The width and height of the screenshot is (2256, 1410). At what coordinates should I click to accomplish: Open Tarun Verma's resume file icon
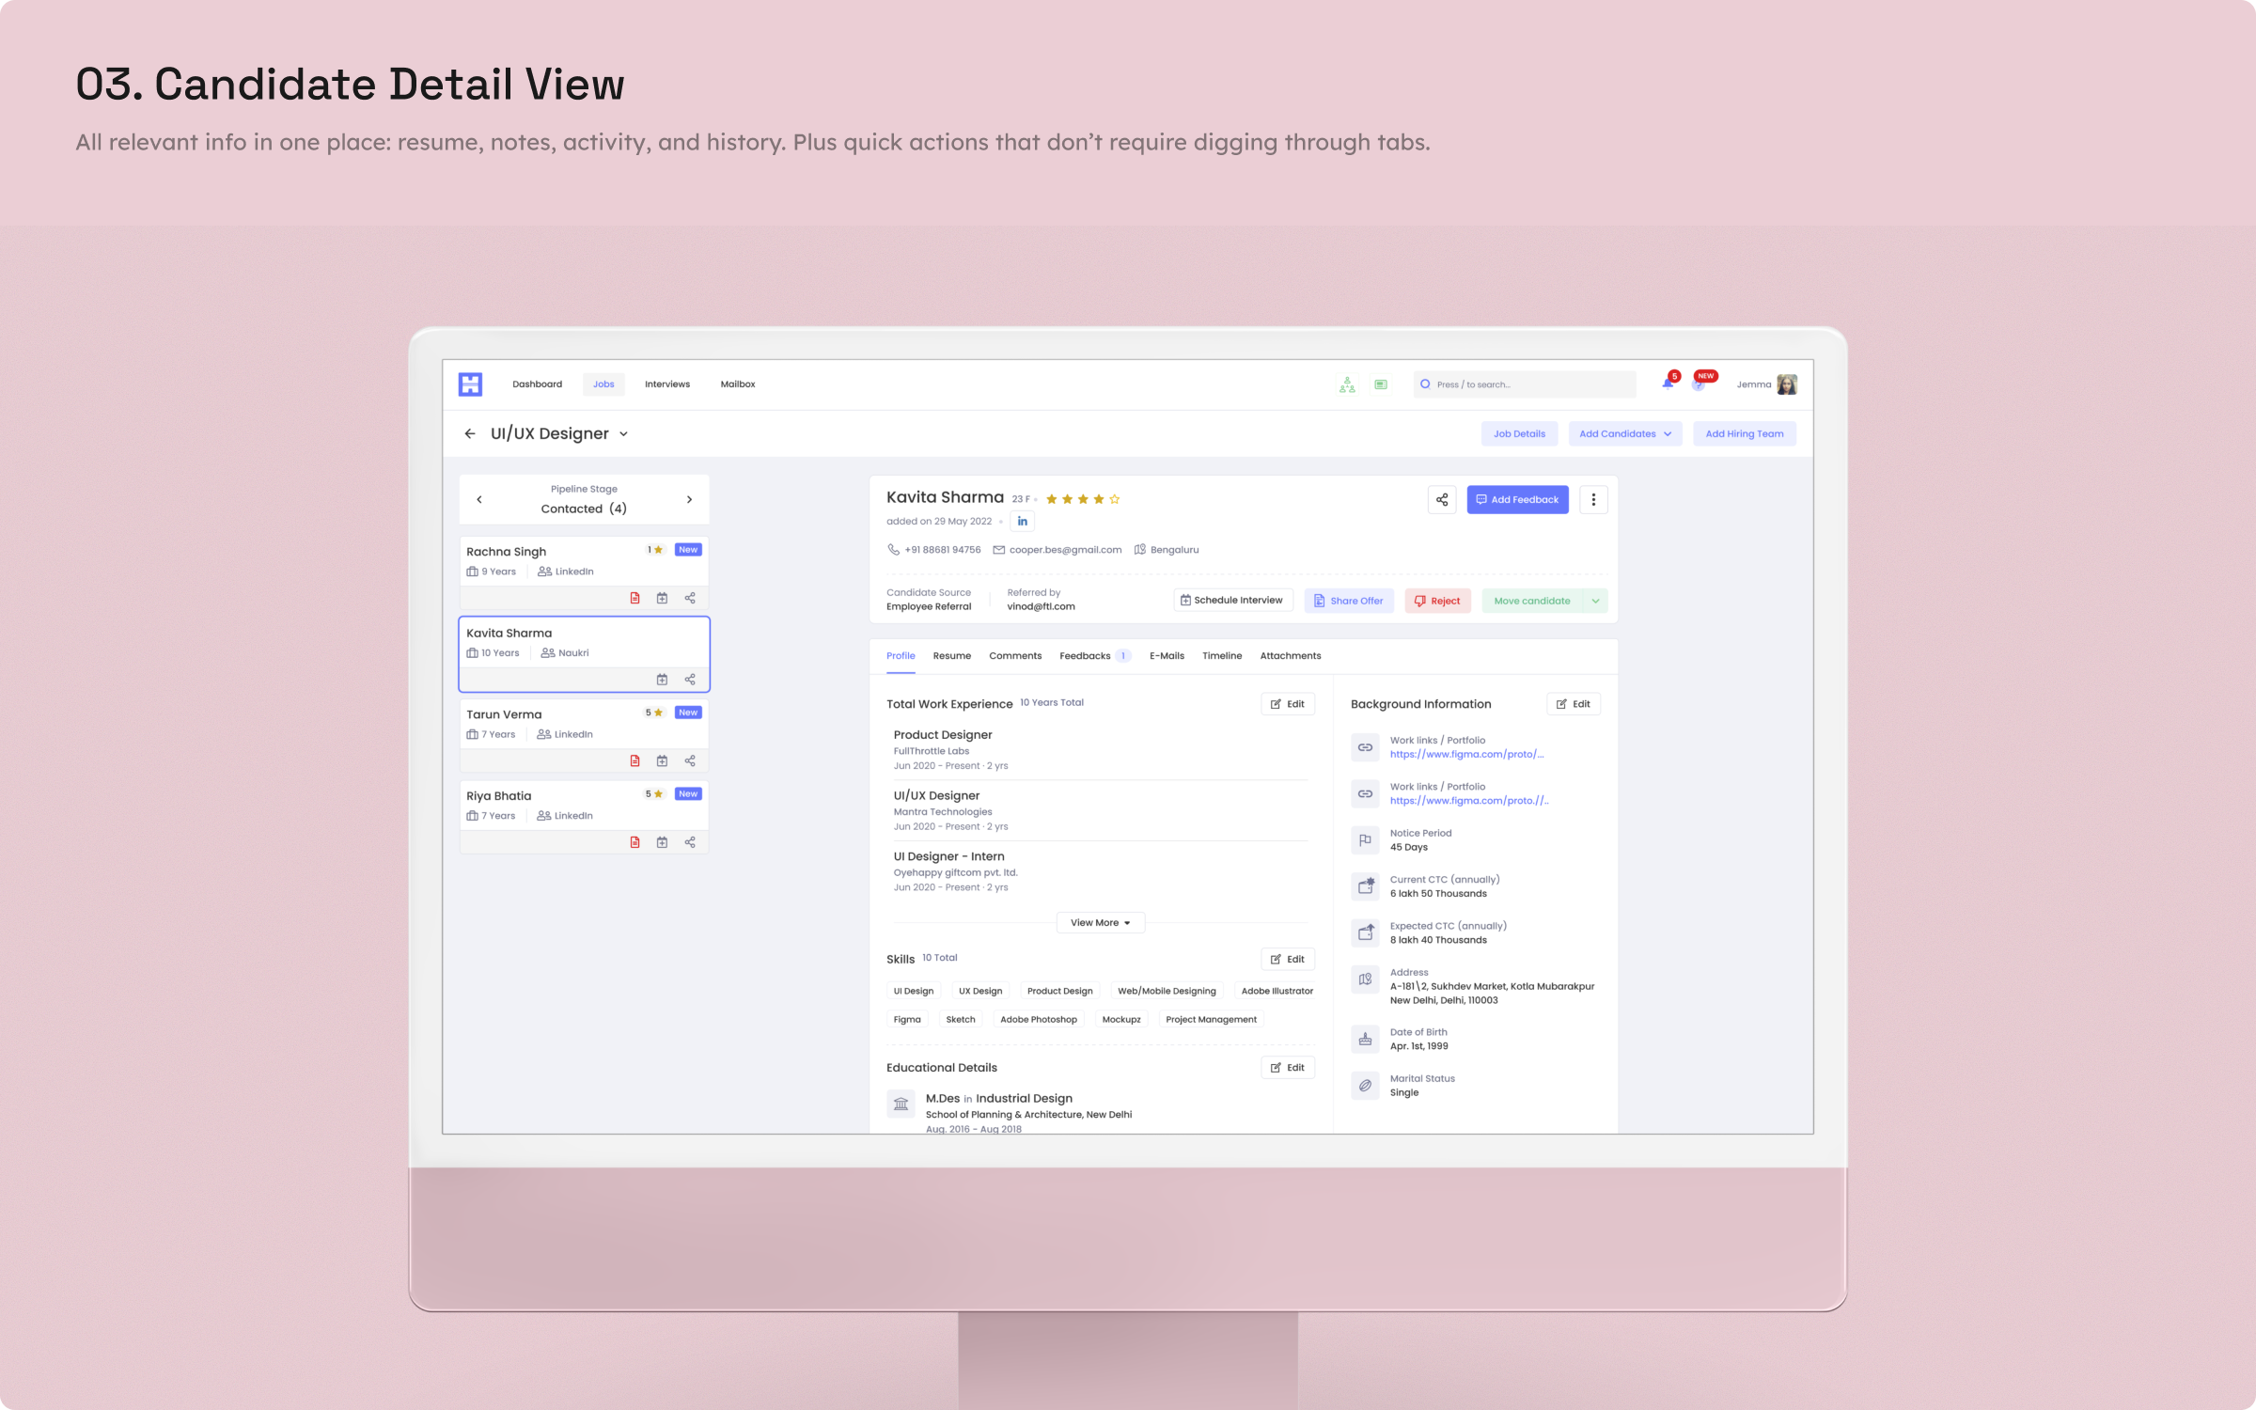[x=634, y=760]
